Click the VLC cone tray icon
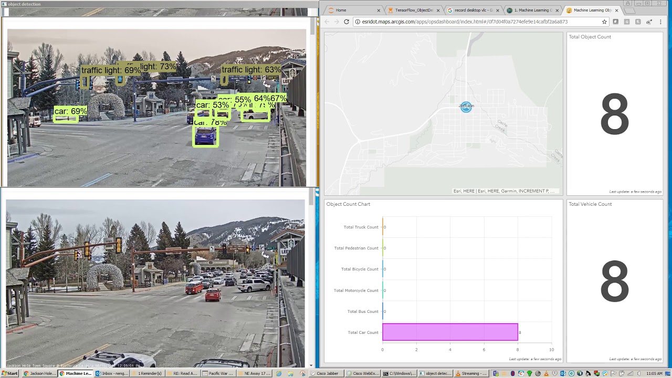672x378 pixels. tap(546, 373)
